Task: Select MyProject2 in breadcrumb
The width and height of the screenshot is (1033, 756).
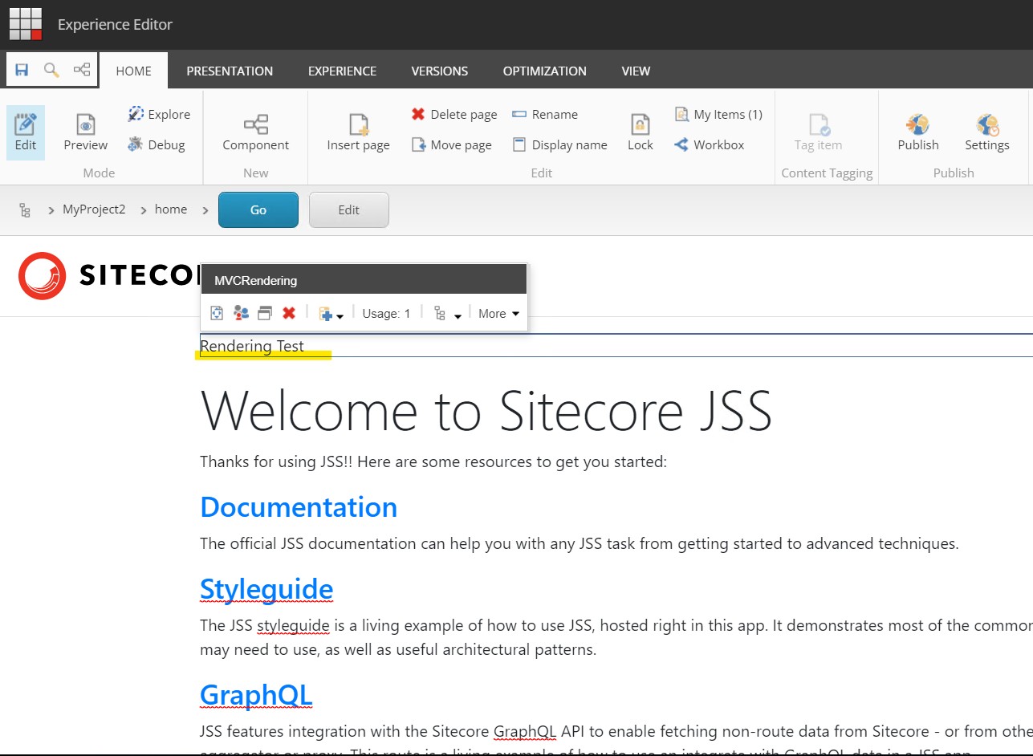Action: (x=94, y=209)
